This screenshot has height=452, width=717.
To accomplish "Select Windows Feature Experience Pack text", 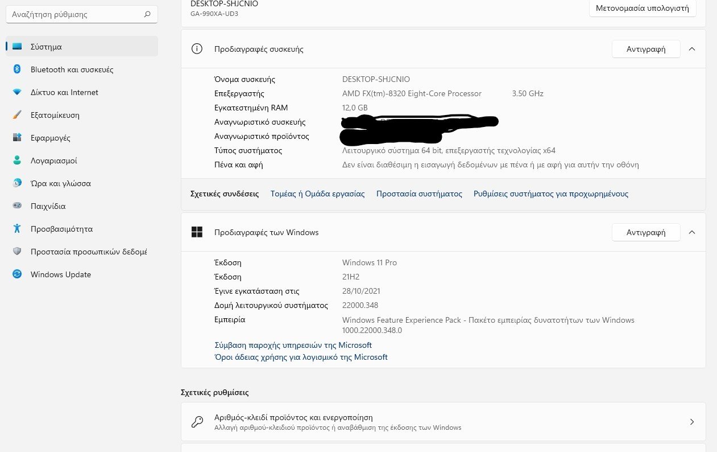I will click(x=401, y=320).
